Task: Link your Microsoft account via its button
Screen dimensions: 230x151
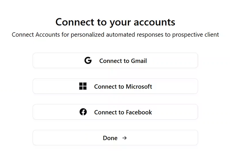Action: pyautogui.click(x=115, y=86)
